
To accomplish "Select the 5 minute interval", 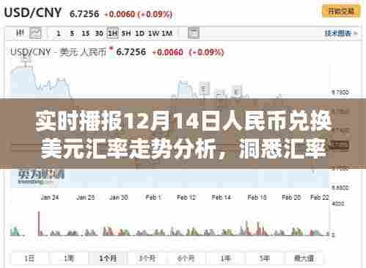I will [72, 33].
